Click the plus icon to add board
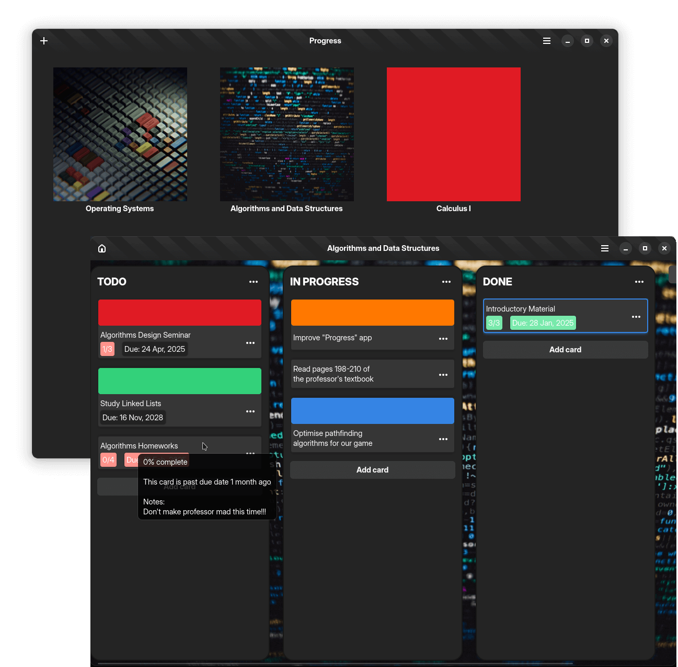The height and width of the screenshot is (667, 678). point(44,41)
